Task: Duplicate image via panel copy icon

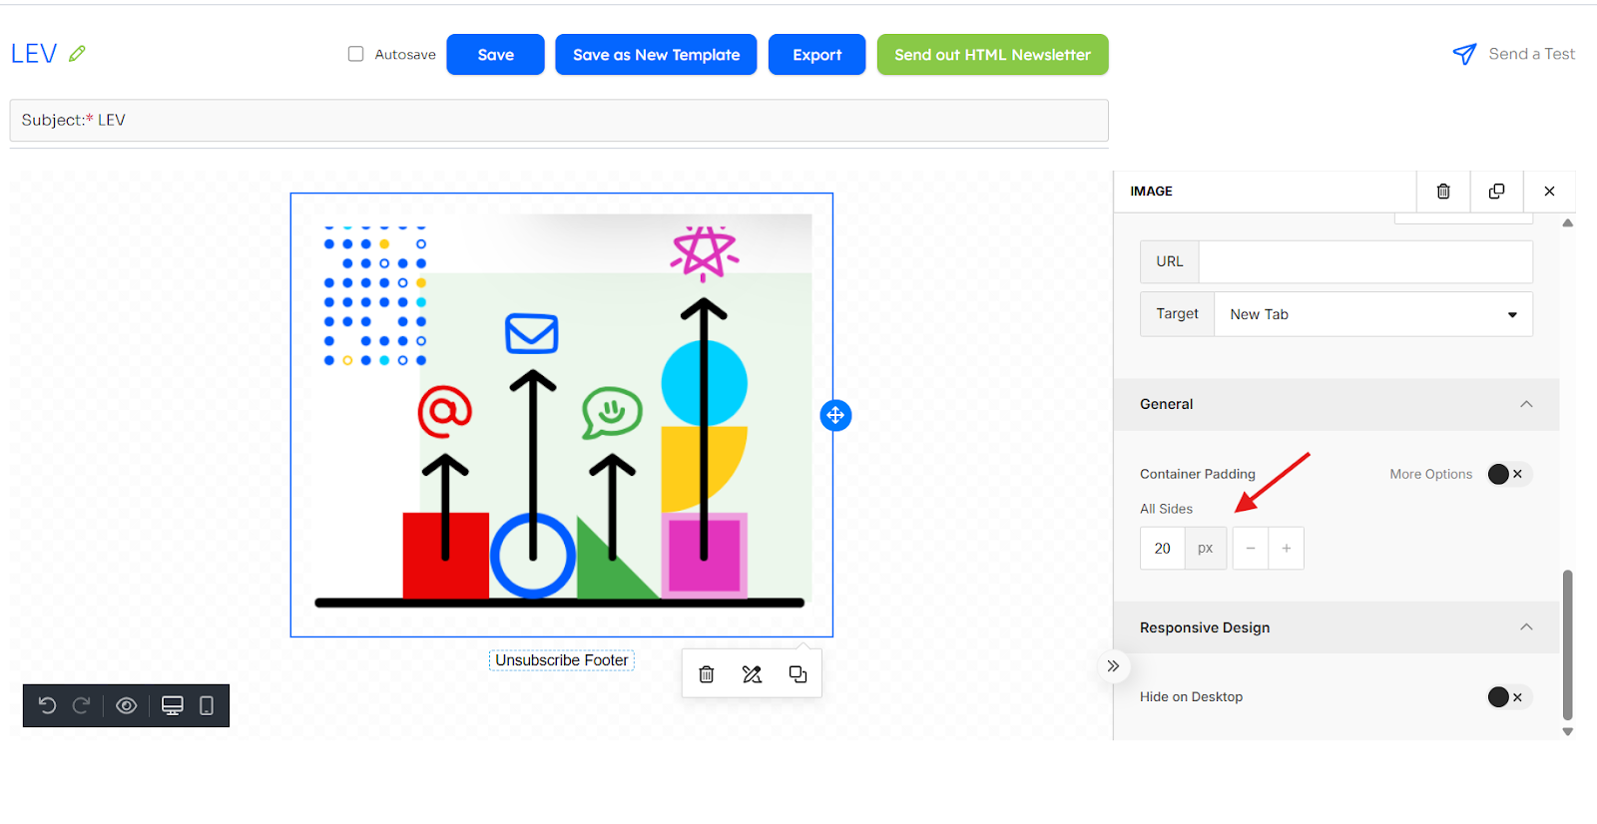Action: coord(1496,192)
